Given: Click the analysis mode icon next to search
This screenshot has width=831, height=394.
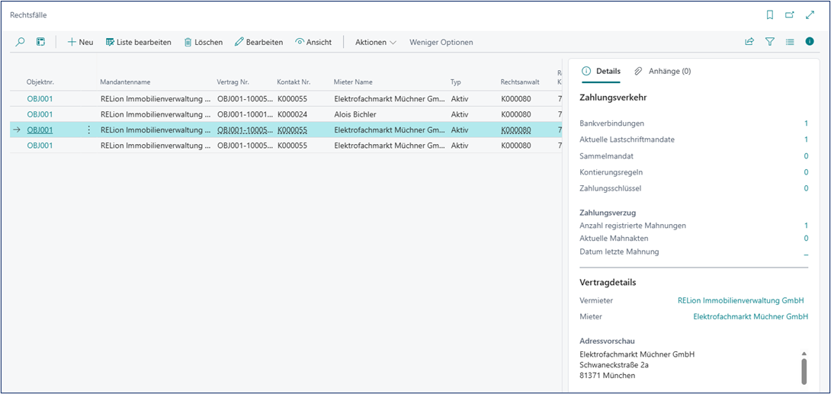Looking at the screenshot, I should (x=41, y=42).
